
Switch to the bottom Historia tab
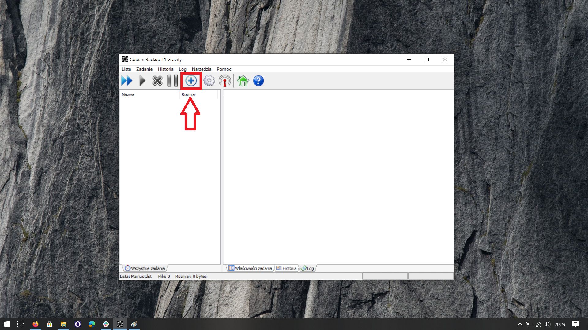(x=287, y=268)
